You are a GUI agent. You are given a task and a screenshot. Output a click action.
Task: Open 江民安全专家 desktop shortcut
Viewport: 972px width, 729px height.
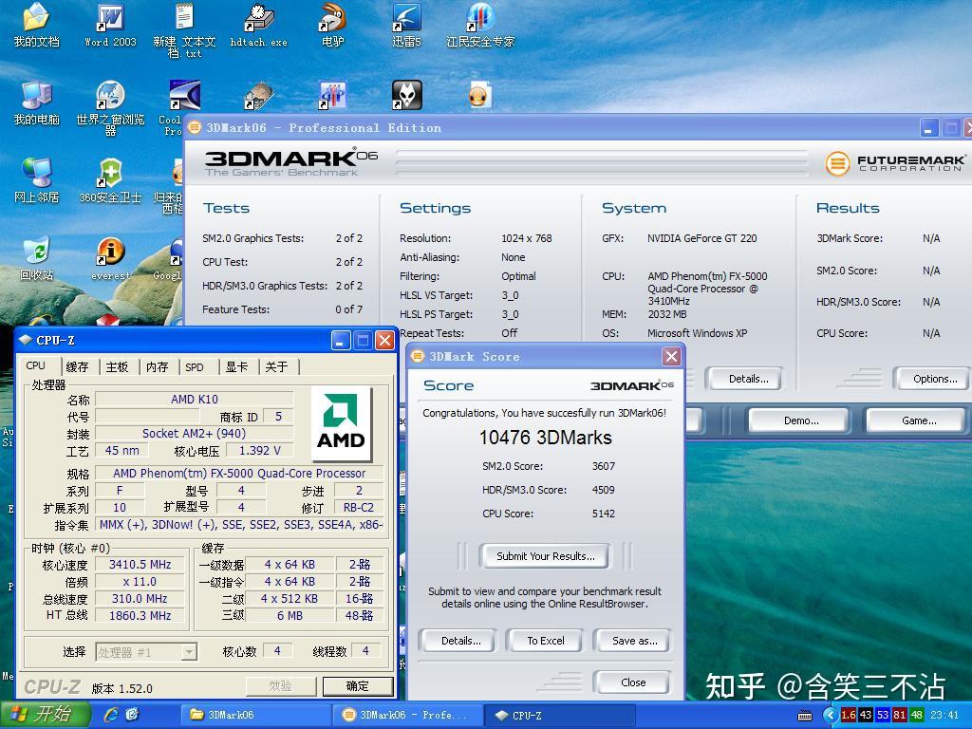click(x=481, y=19)
